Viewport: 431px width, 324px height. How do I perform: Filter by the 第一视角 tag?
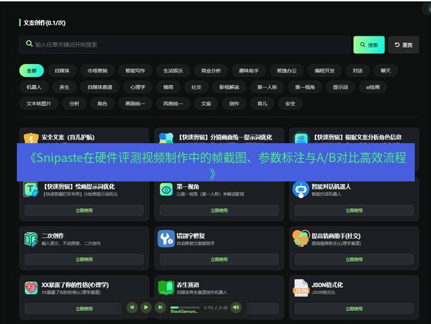(x=305, y=87)
